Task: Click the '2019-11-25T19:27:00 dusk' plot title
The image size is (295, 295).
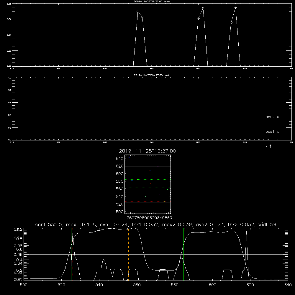Action: click(152, 75)
